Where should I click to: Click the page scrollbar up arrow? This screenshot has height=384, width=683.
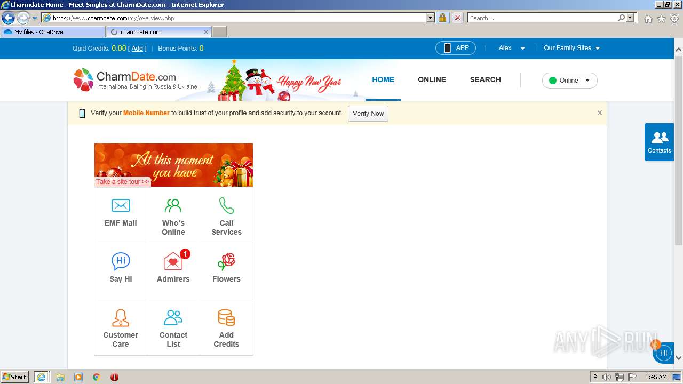coord(679,50)
